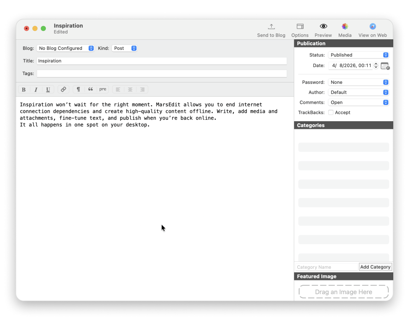Open the Media browser icon
The image size is (409, 322).
[345, 26]
